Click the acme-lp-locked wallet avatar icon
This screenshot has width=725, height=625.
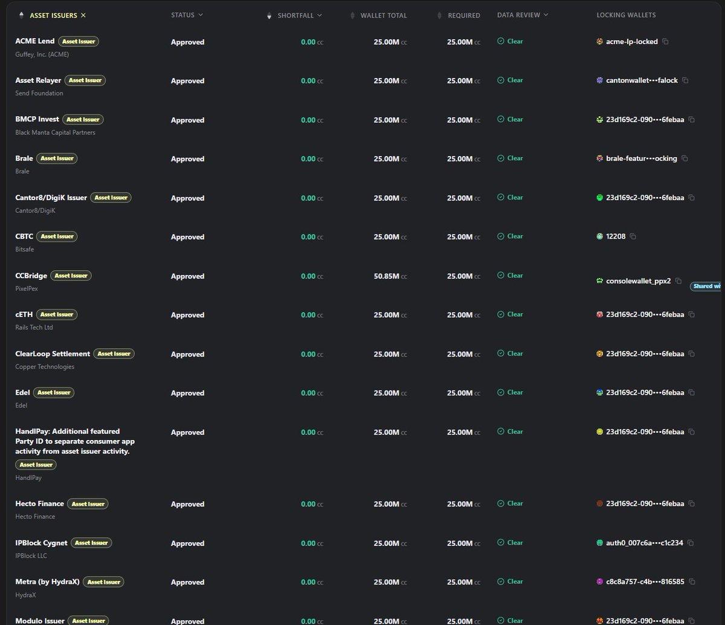(599, 42)
